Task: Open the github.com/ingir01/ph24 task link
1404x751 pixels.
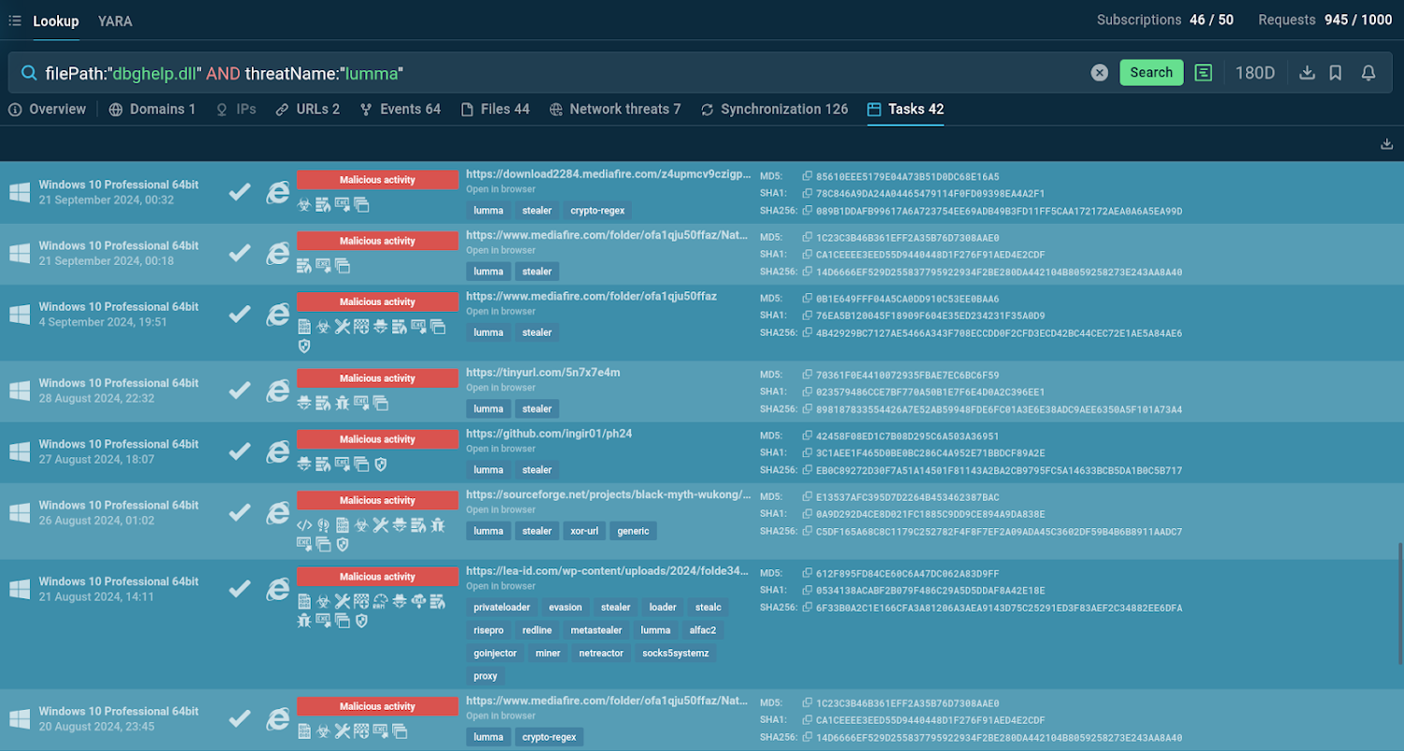Action: tap(548, 434)
